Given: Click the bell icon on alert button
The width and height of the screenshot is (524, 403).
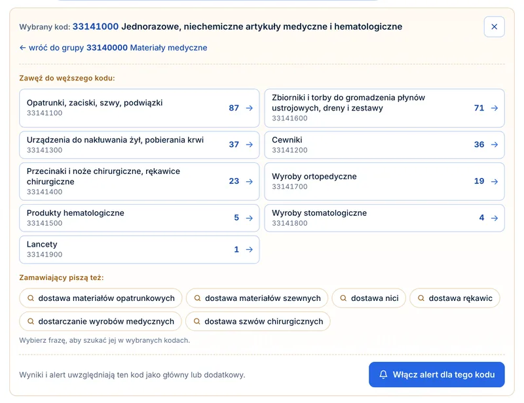Looking at the screenshot, I should tap(383, 375).
